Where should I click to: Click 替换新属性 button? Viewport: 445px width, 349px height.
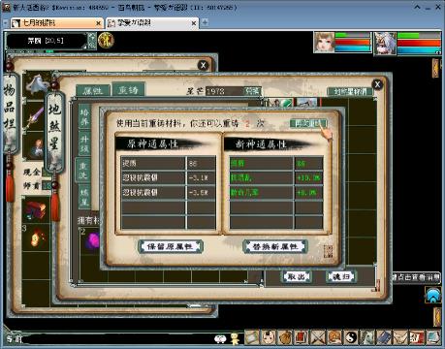[275, 246]
